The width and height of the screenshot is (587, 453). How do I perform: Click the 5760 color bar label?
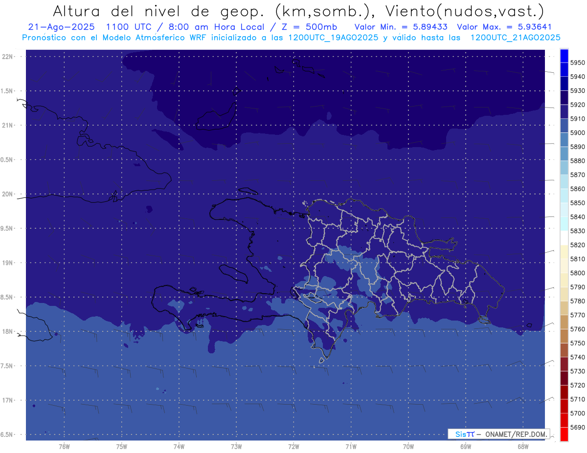pyautogui.click(x=578, y=329)
